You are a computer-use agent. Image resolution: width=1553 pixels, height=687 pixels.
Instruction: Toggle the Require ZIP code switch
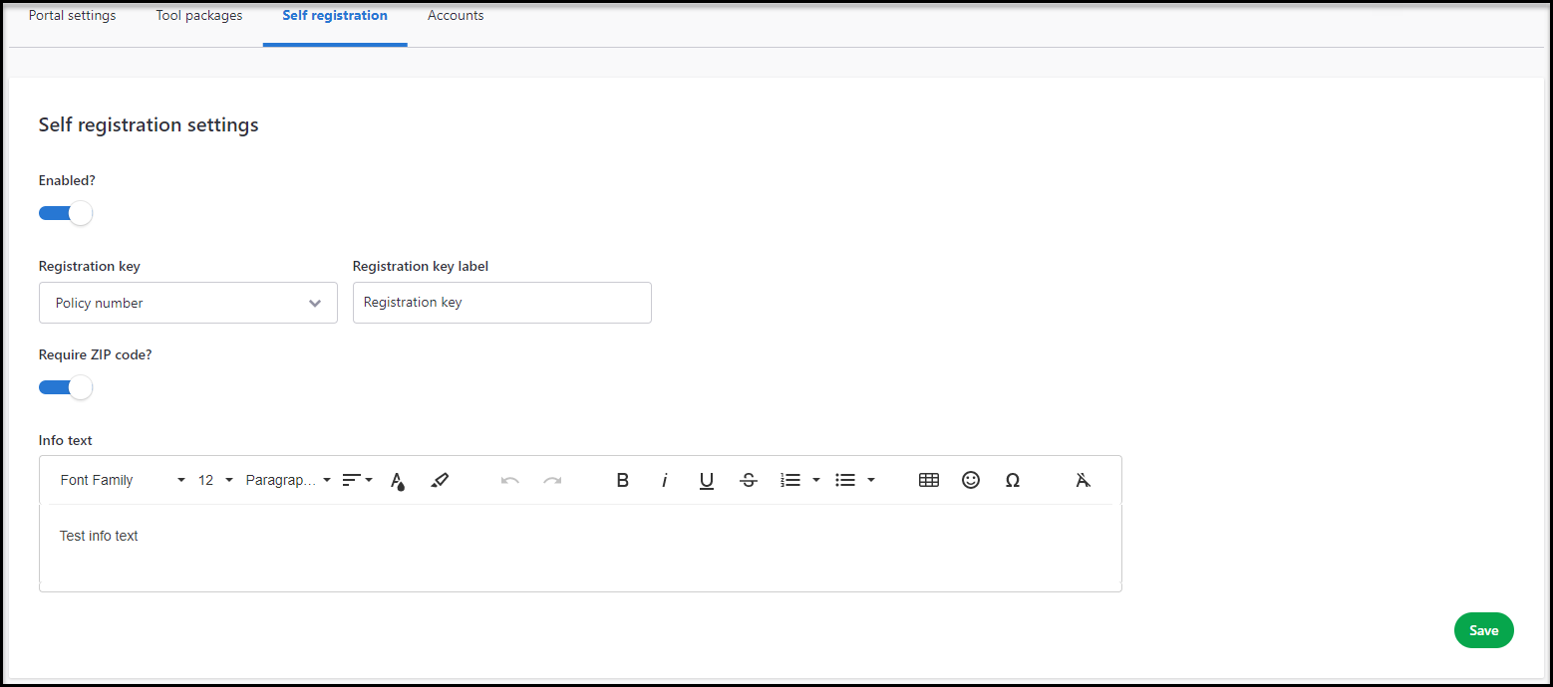tap(66, 387)
